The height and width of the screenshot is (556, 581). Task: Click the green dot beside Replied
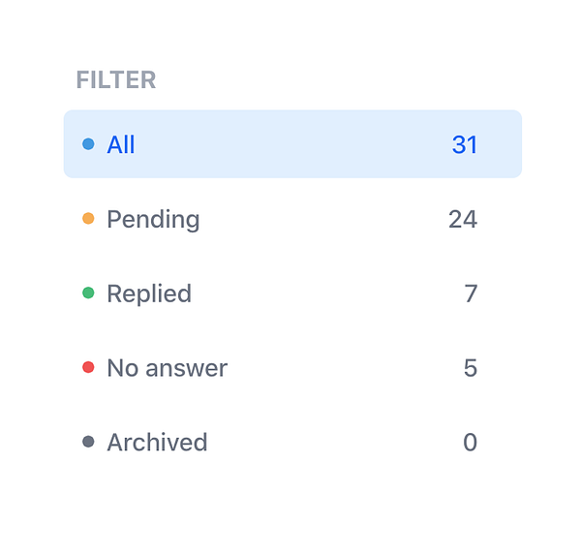click(88, 293)
